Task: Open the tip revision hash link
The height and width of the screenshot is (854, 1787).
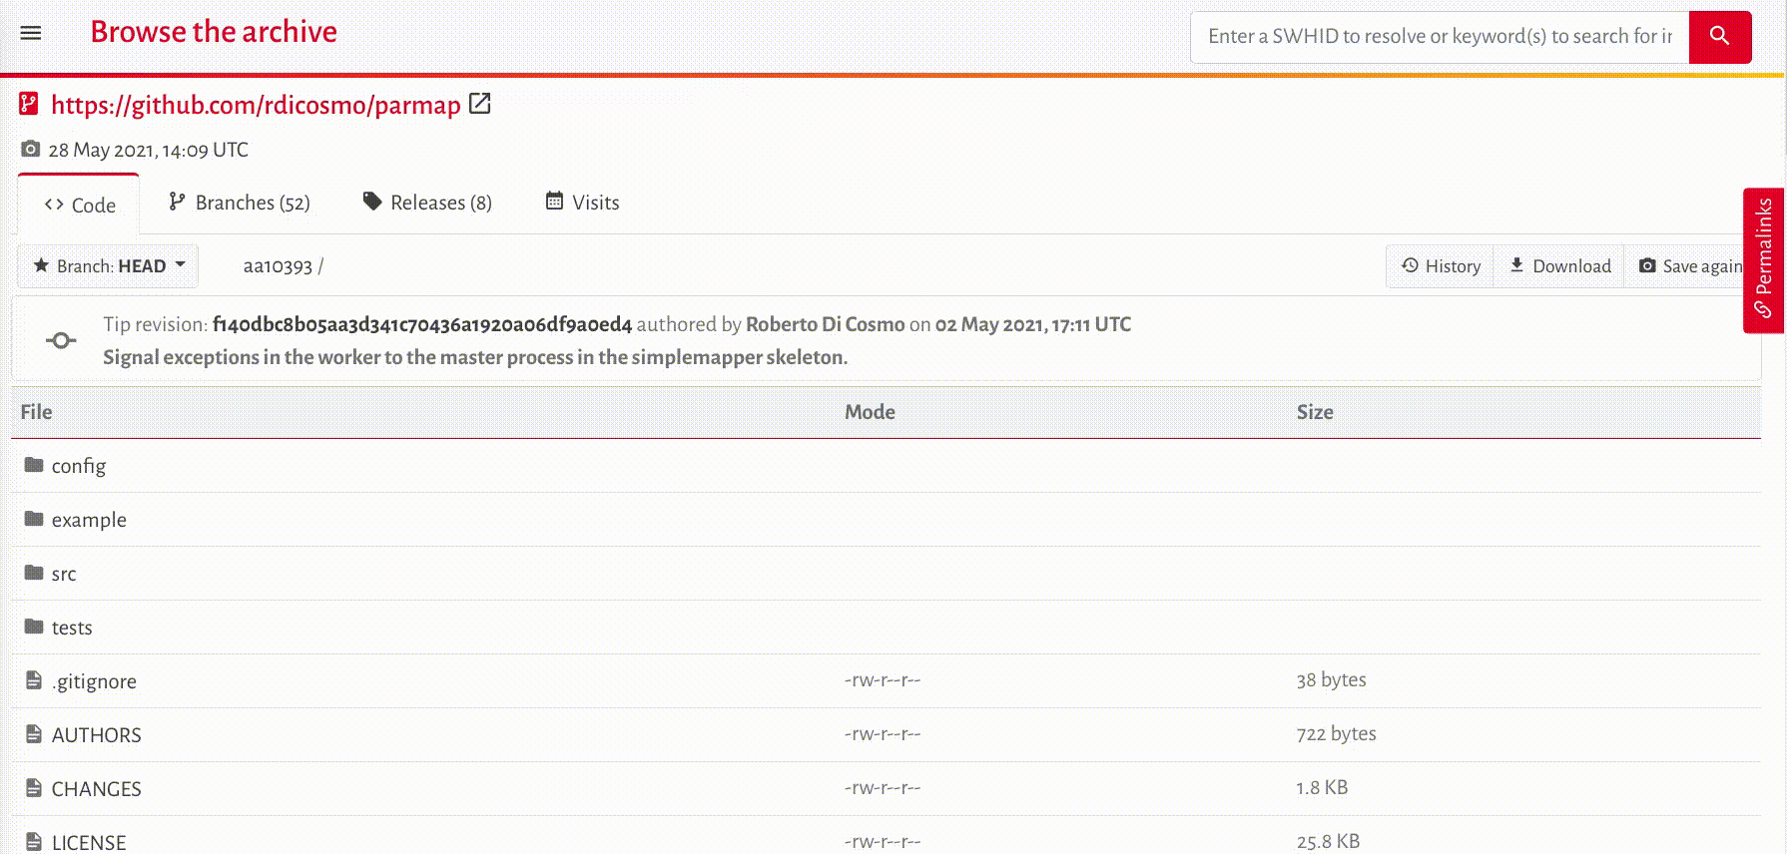Action: (422, 324)
